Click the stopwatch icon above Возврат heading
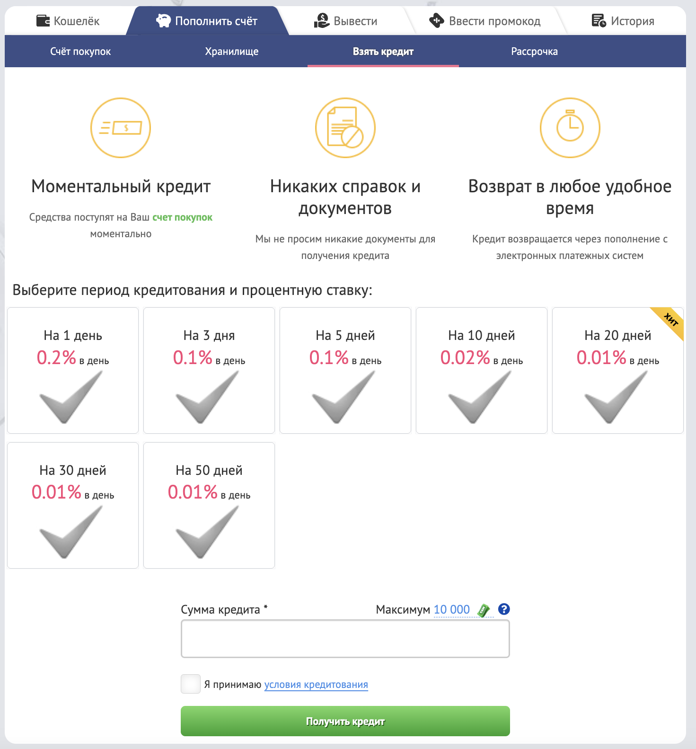696x749 pixels. tap(570, 128)
